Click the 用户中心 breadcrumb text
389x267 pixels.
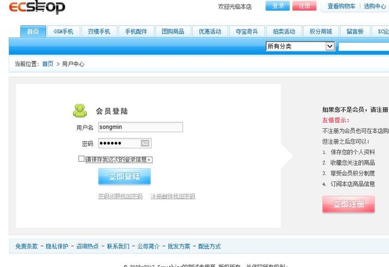(x=73, y=64)
